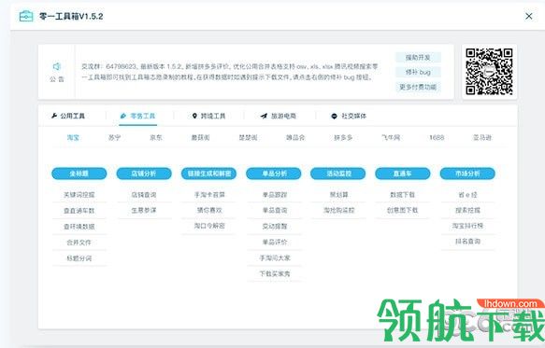
Task: Click the 直通车 category pill
Action: [403, 174]
